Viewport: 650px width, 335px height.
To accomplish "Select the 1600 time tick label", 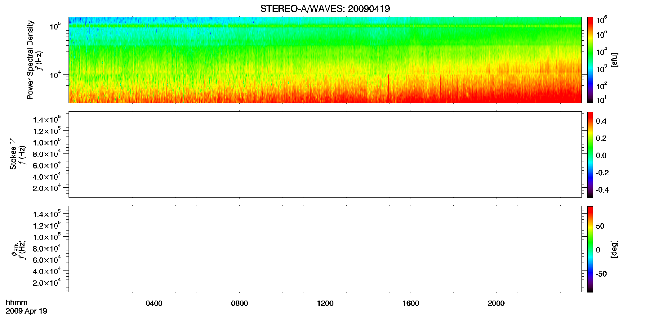I will point(411,303).
